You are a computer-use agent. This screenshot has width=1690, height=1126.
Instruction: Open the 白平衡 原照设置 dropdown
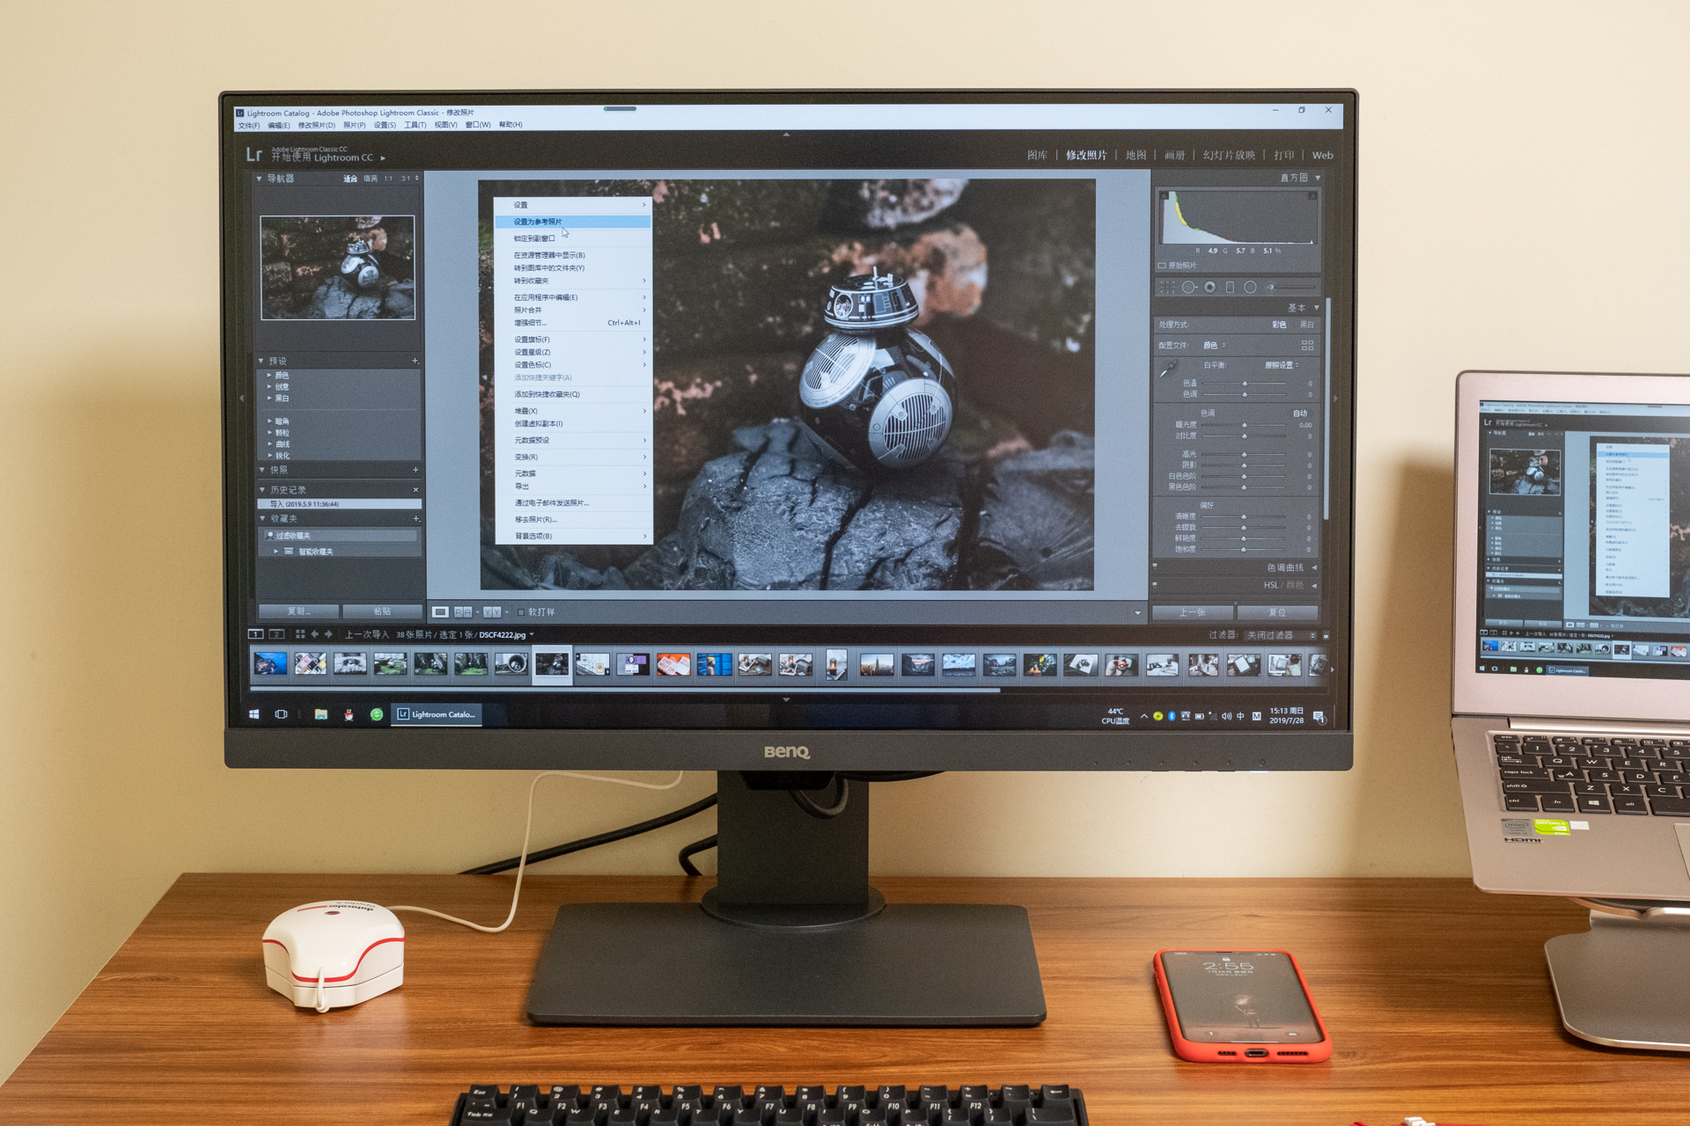1282,365
